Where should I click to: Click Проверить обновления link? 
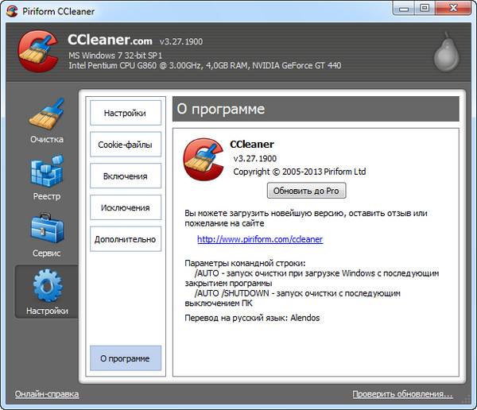[x=402, y=394]
